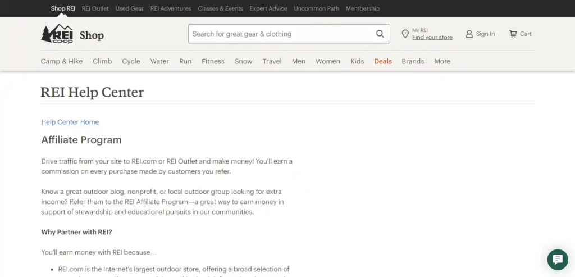The width and height of the screenshot is (575, 277).
Task: Switch to REI Outlet tab
Action: (x=95, y=8)
